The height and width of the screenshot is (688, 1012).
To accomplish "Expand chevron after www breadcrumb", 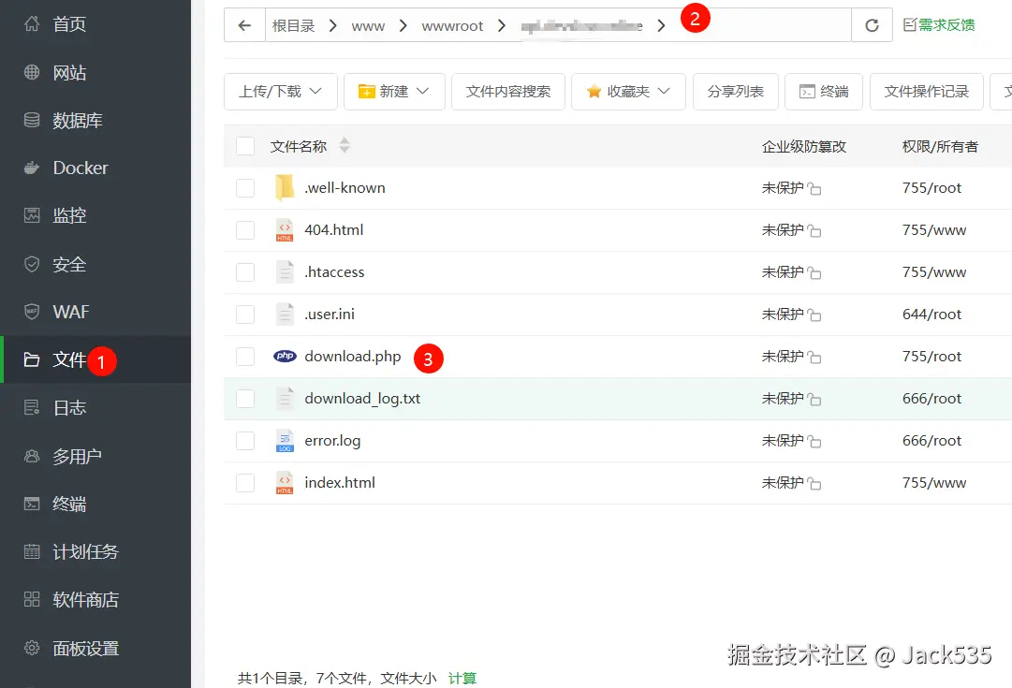I will click(x=403, y=26).
